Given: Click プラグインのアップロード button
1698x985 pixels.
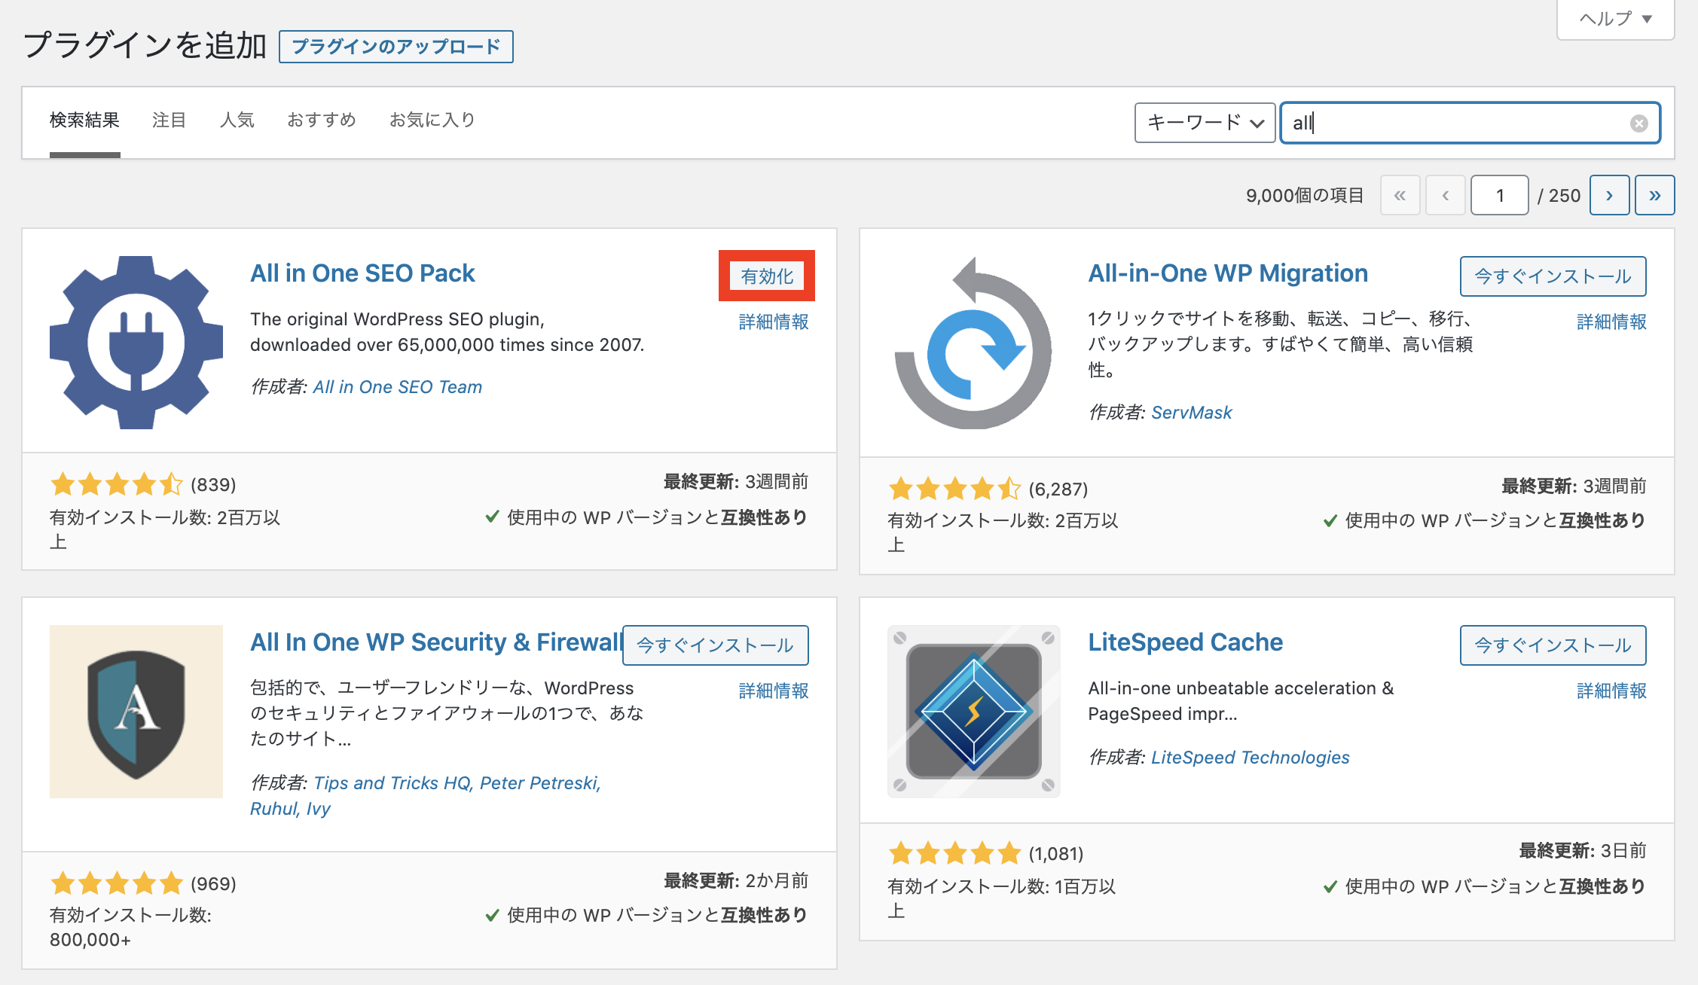Looking at the screenshot, I should click(396, 47).
